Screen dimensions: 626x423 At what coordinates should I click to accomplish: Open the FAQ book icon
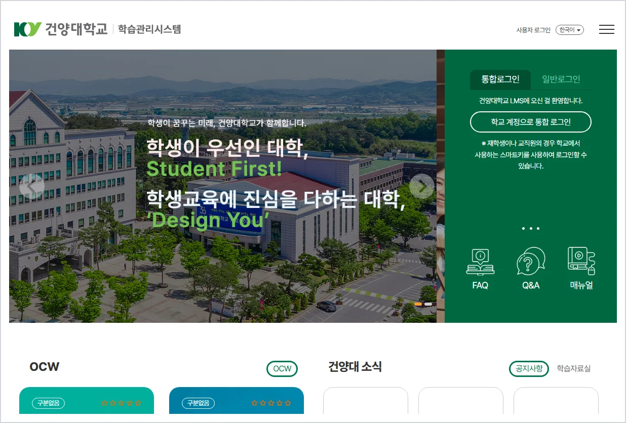tap(480, 262)
